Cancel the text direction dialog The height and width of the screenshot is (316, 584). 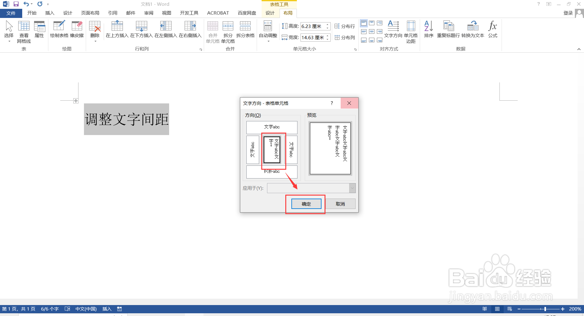click(340, 204)
